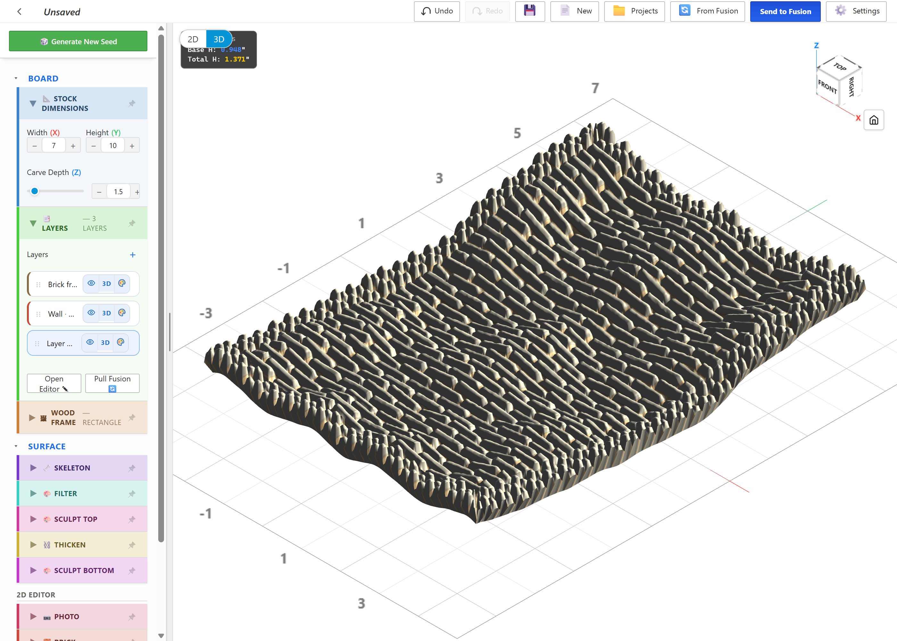Expand the Wood Frame section
Screen dimensions: 897x641
32,418
